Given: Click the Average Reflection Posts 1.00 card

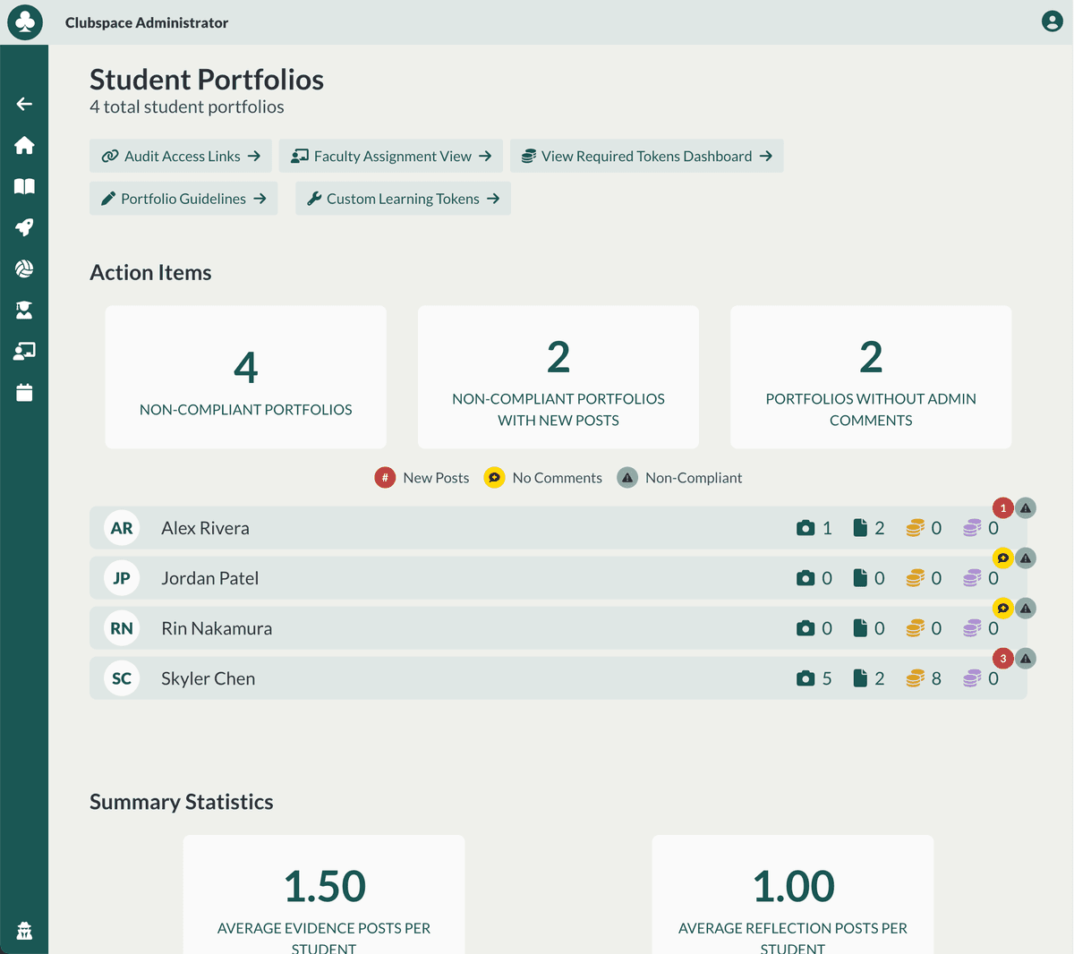Looking at the screenshot, I should tap(793, 895).
